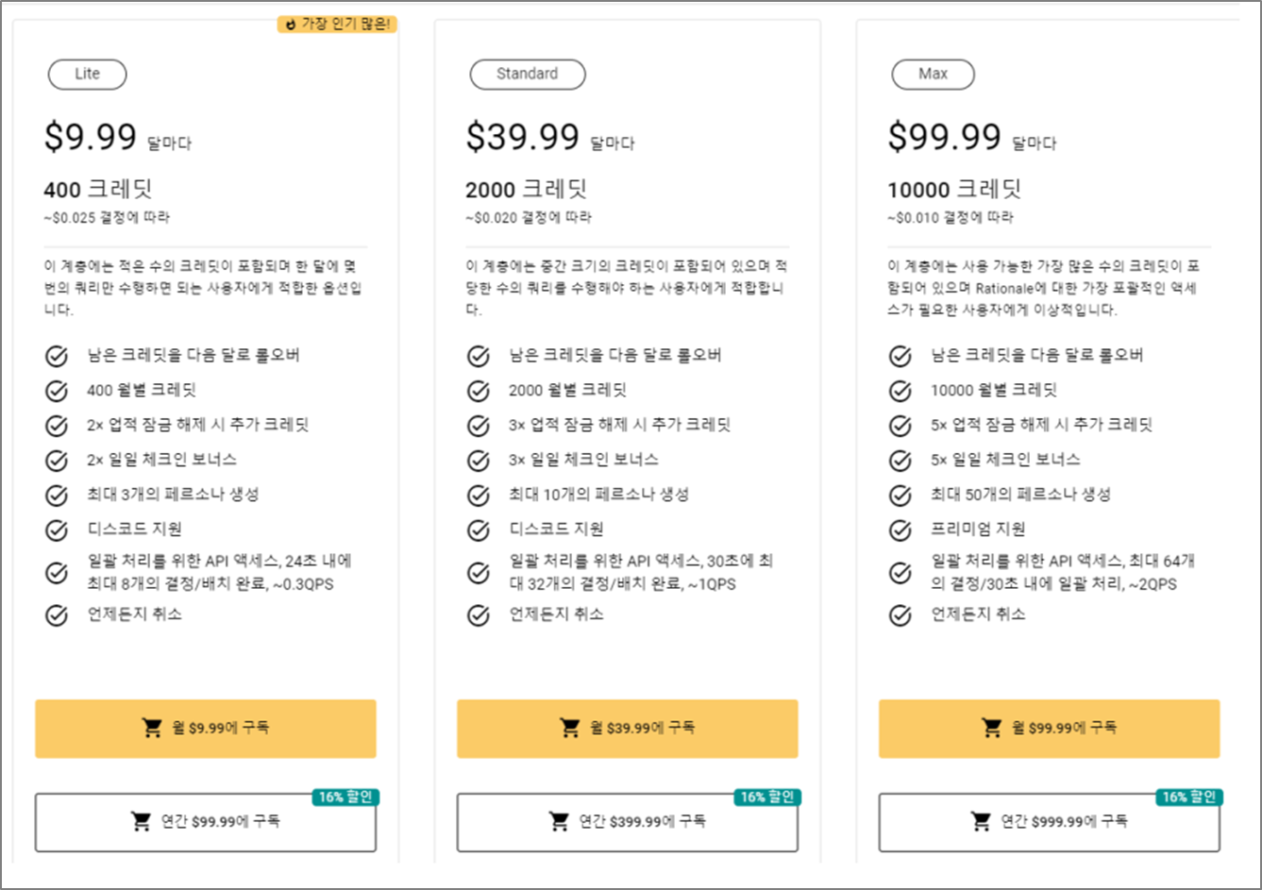Select the Max plan pill label
Screen dimensions: 1262x890
tap(934, 74)
